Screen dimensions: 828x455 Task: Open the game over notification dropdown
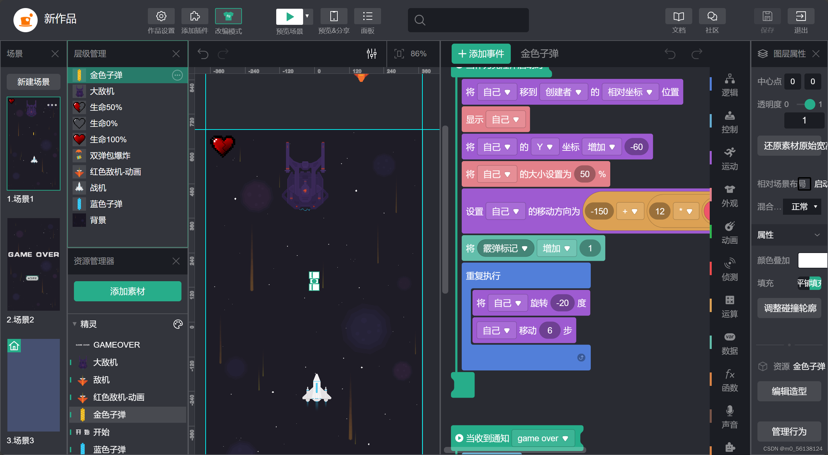point(543,438)
